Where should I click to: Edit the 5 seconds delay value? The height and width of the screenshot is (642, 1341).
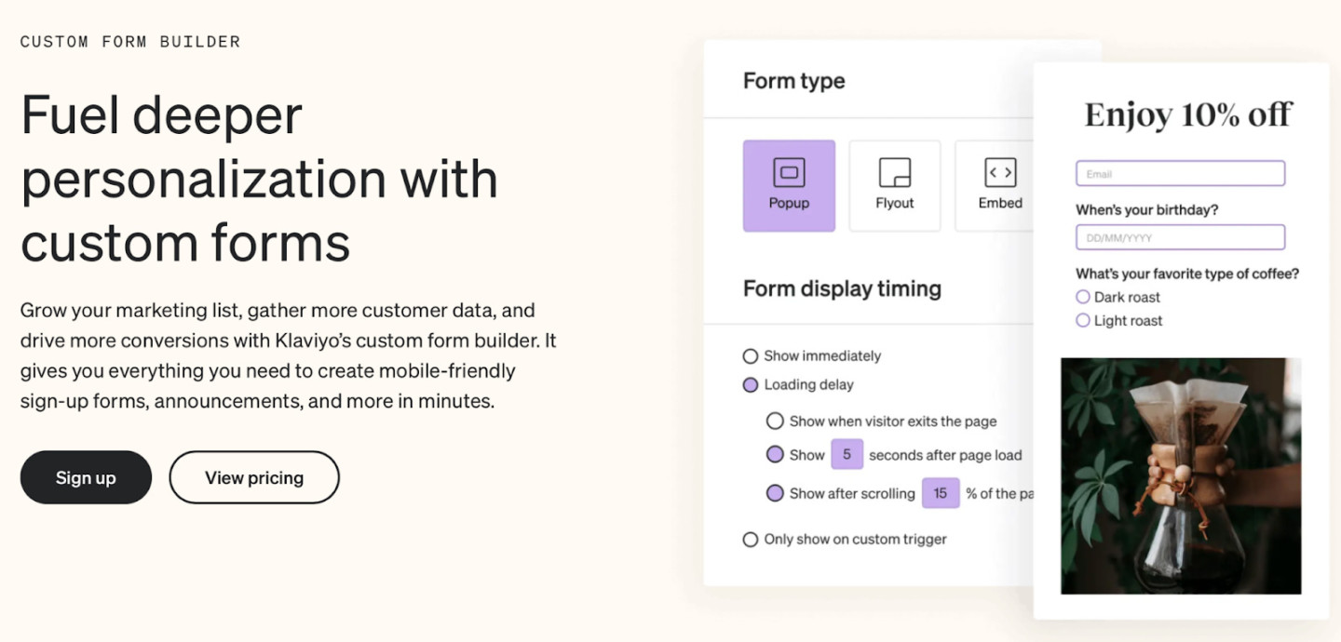pos(847,454)
